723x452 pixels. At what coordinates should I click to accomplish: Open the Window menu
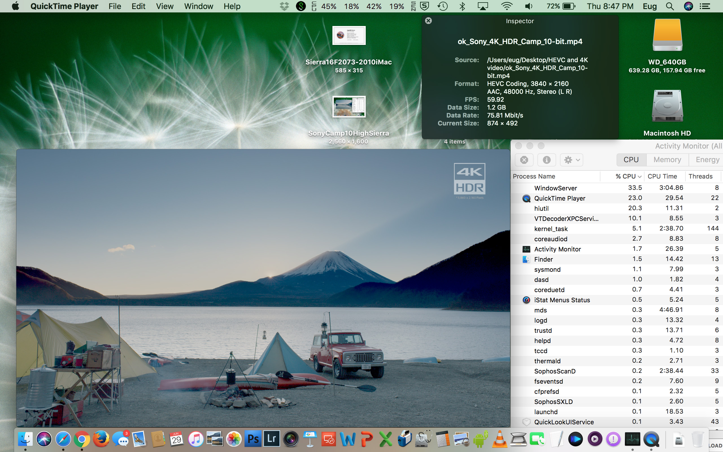[x=198, y=6]
